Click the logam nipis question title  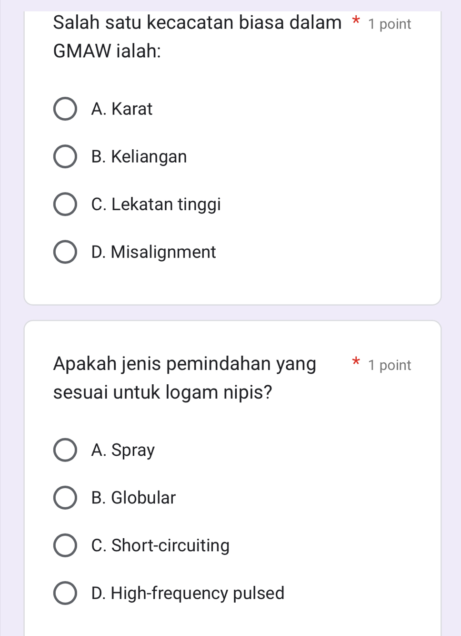coord(185,378)
